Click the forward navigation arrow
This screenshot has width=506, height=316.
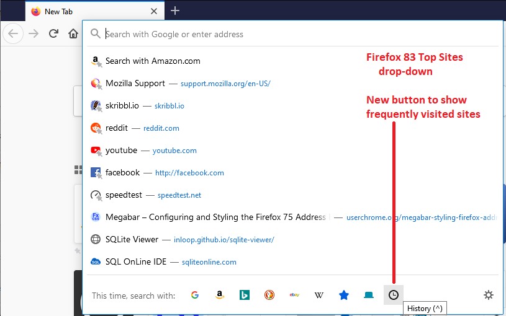coord(34,33)
